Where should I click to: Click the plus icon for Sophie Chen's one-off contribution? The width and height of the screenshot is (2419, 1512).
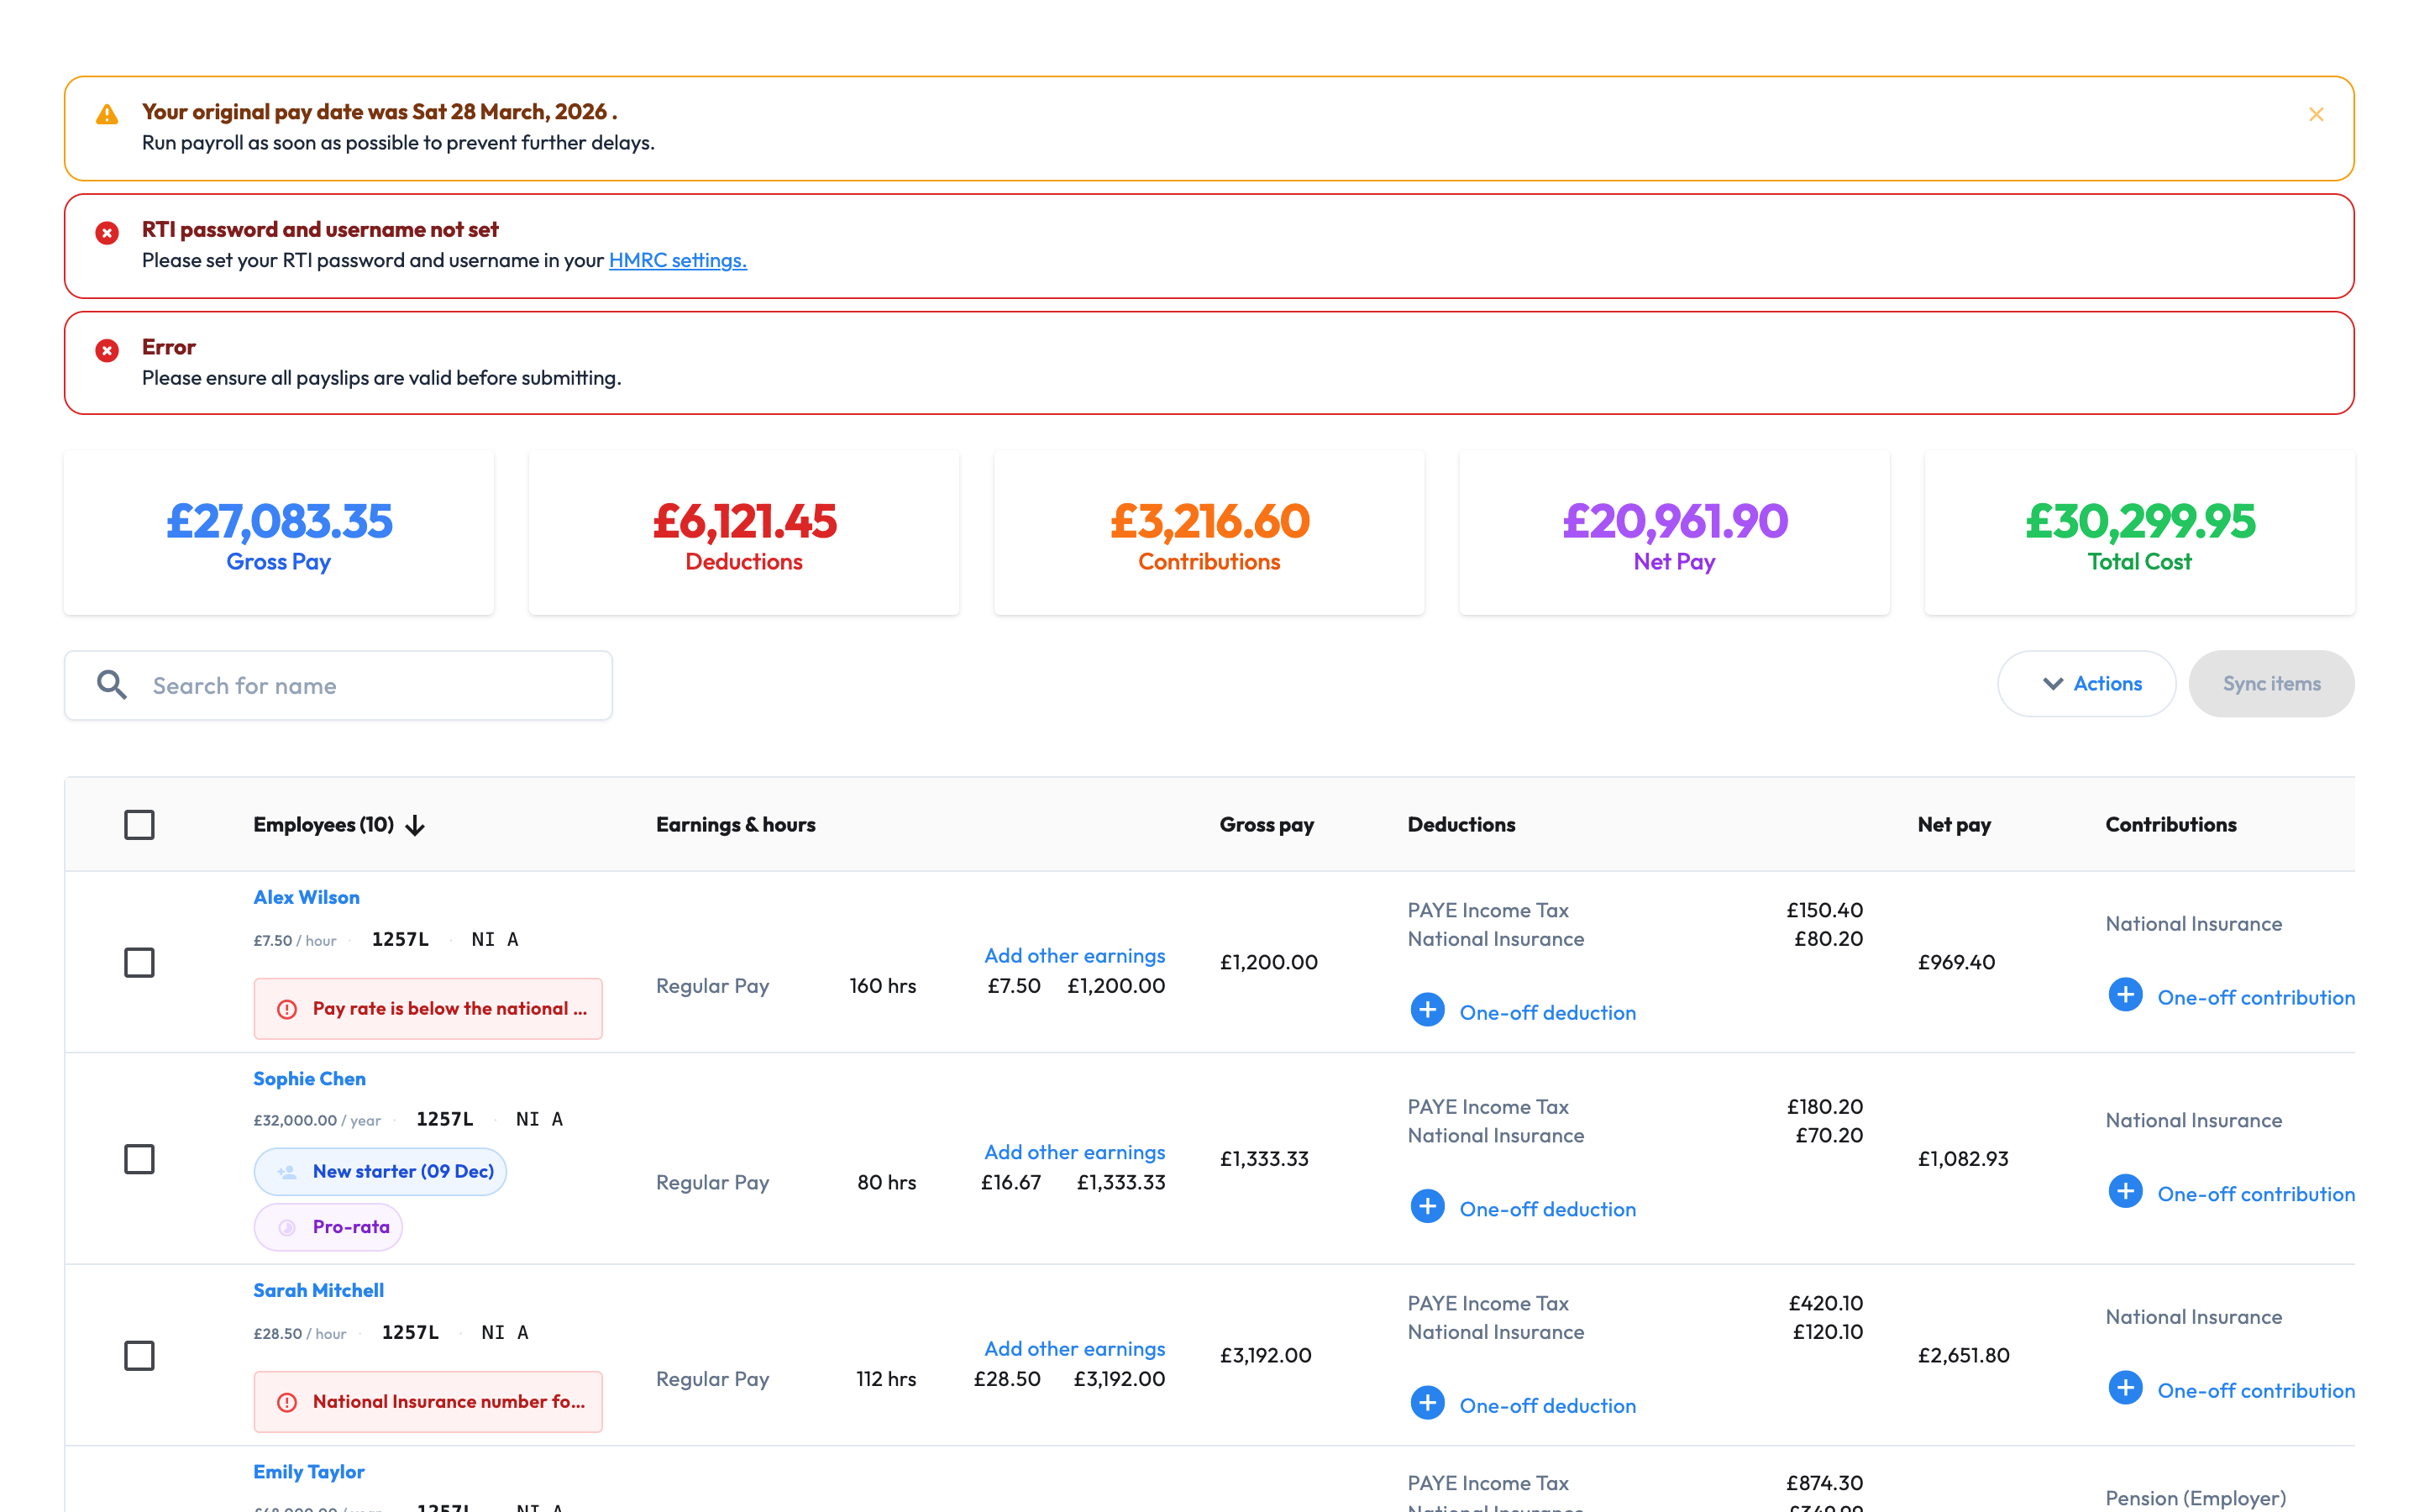point(2124,1192)
